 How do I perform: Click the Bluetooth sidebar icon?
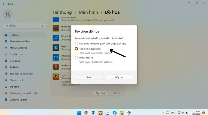click(x=6, y=41)
